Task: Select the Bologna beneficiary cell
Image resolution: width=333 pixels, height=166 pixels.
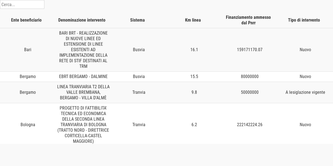Action: click(28, 125)
